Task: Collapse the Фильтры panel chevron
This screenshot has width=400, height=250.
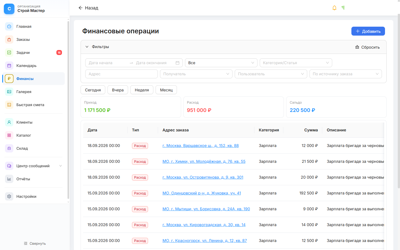Action: pyautogui.click(x=87, y=47)
